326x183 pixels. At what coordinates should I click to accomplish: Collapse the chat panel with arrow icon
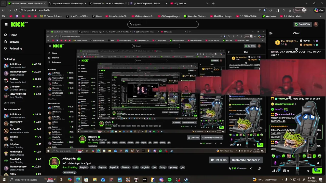coord(271,33)
